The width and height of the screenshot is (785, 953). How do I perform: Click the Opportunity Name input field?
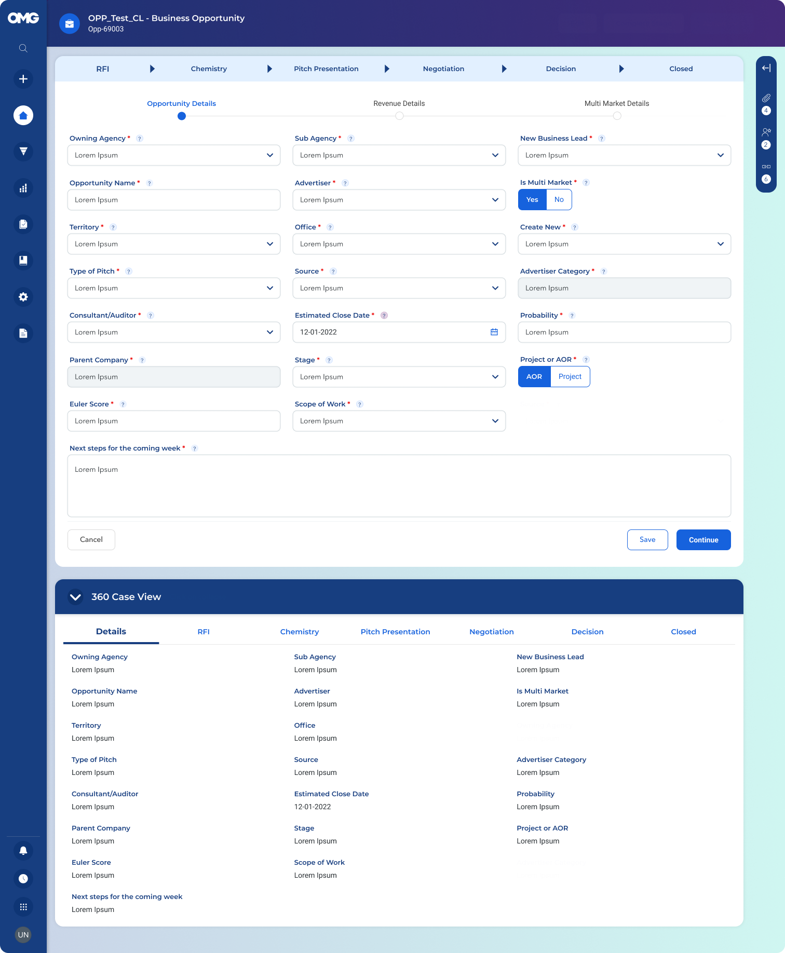point(173,200)
